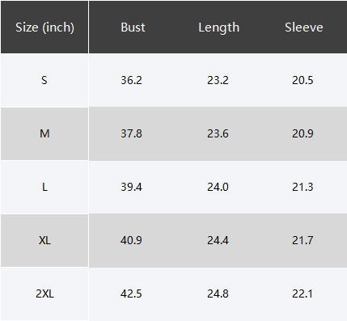Click the XL size row label
The height and width of the screenshot is (321, 347).
tap(44, 240)
